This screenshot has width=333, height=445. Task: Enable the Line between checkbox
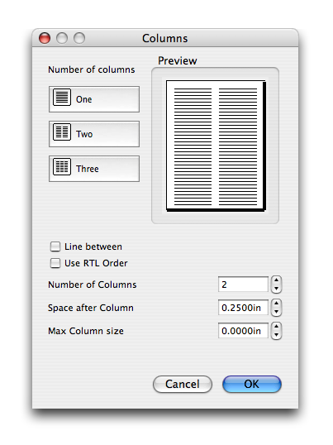(55, 246)
